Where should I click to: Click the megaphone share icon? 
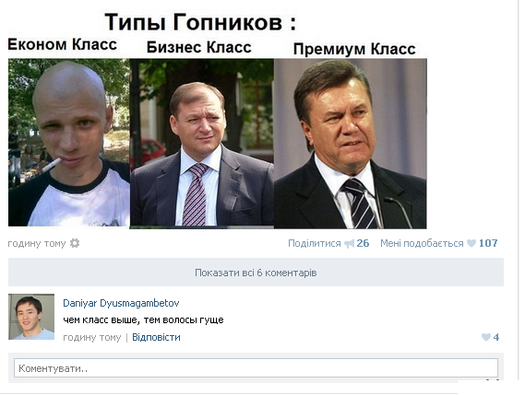(x=349, y=244)
